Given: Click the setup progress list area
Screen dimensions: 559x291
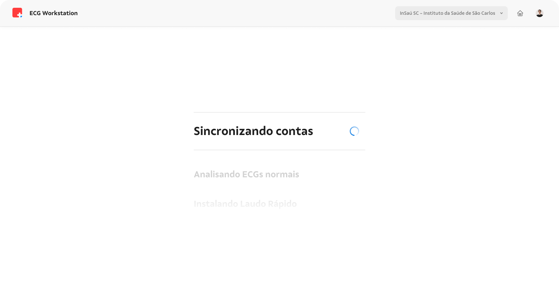Looking at the screenshot, I should click(x=279, y=167).
